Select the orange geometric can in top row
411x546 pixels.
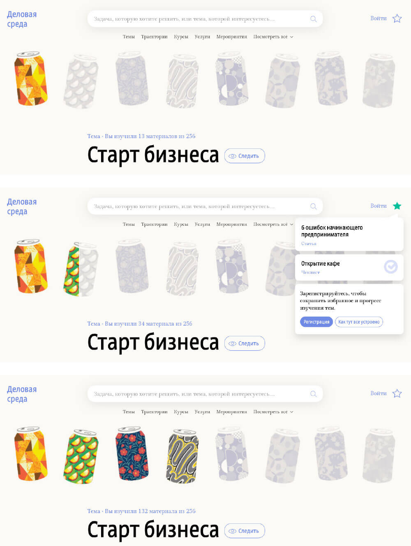(x=31, y=79)
